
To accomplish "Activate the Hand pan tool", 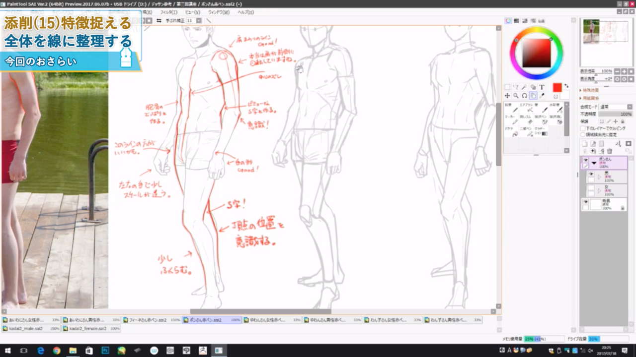I will tap(533, 96).
